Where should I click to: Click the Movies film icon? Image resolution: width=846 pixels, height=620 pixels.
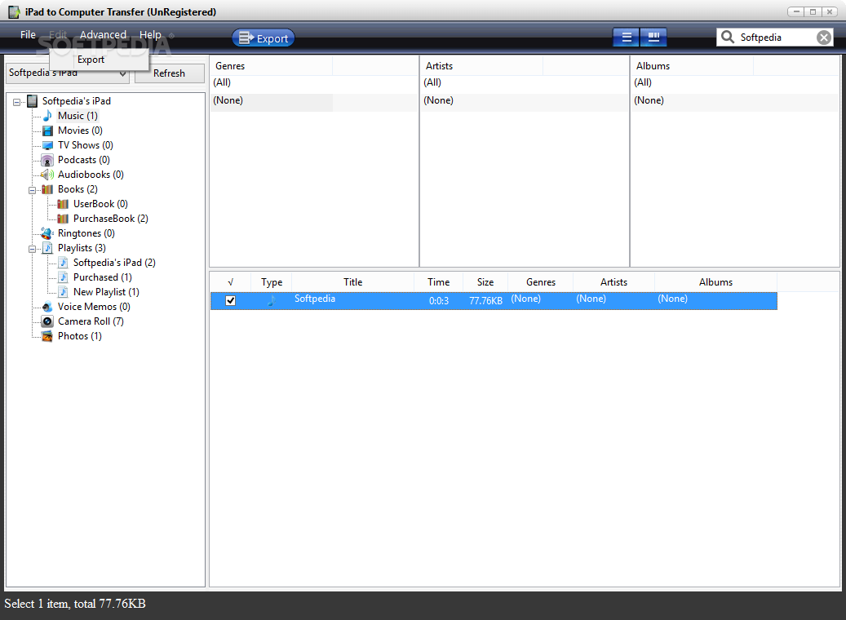(x=47, y=131)
